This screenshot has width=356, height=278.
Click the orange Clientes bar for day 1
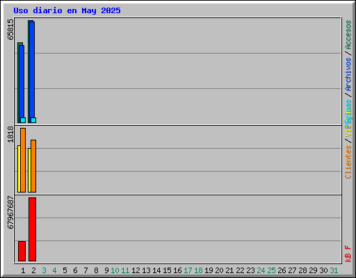pos(23,160)
